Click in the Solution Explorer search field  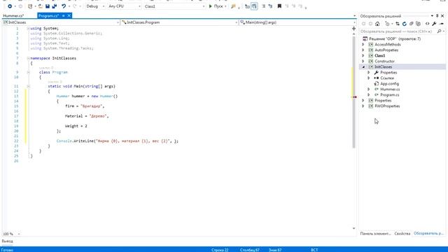pos(398,31)
